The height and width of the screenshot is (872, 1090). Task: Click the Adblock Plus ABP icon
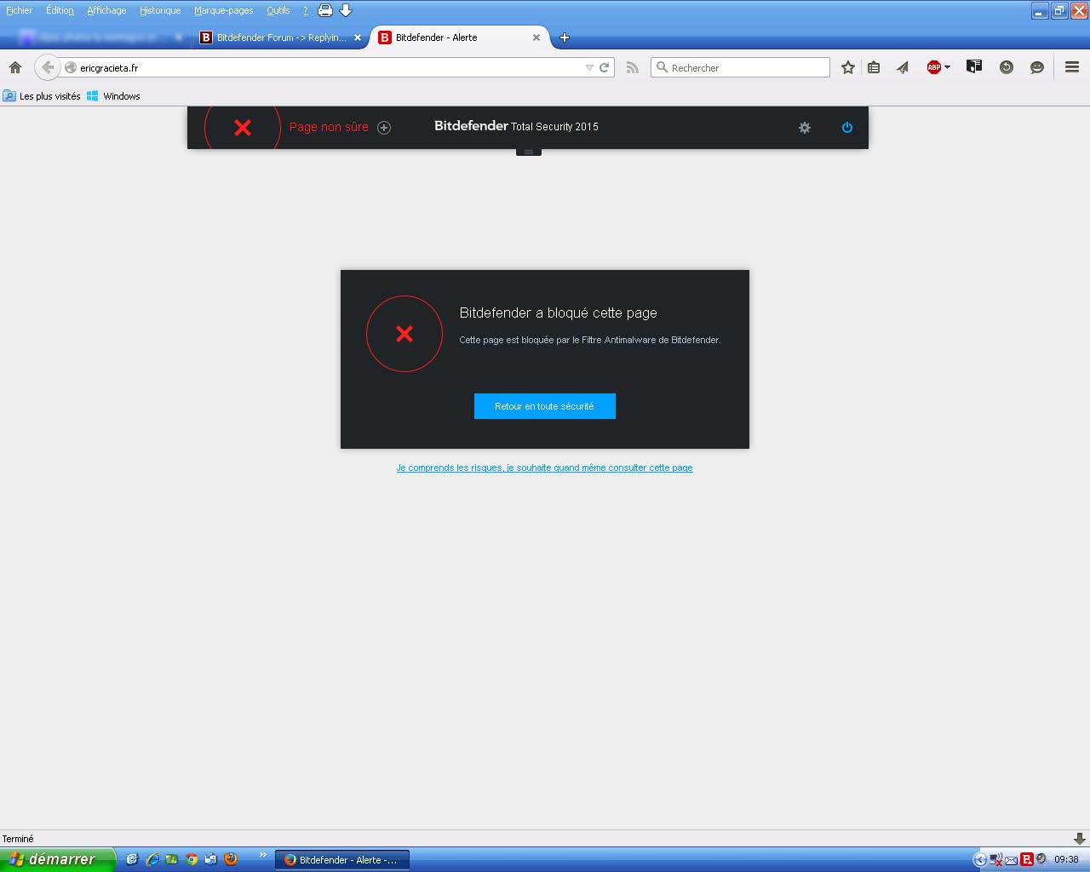[x=933, y=67]
